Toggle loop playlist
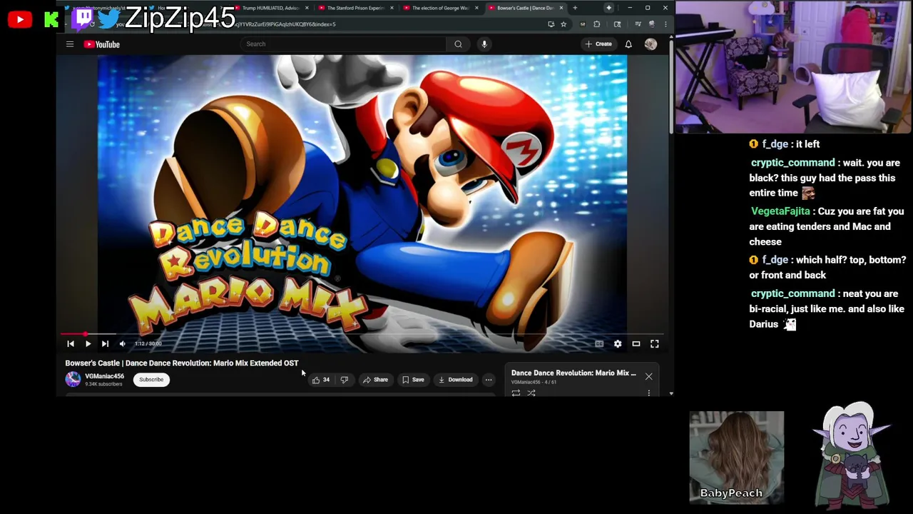The image size is (913, 514). coord(516,393)
